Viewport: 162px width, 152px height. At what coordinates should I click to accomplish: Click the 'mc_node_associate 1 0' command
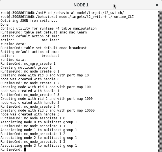click(x=45, y=118)
